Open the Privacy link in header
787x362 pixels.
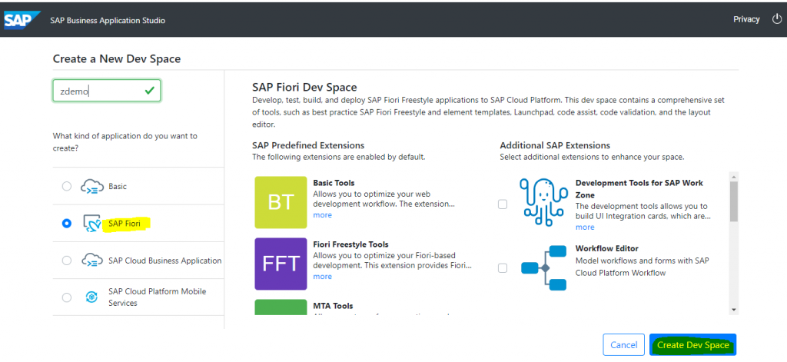746,19
